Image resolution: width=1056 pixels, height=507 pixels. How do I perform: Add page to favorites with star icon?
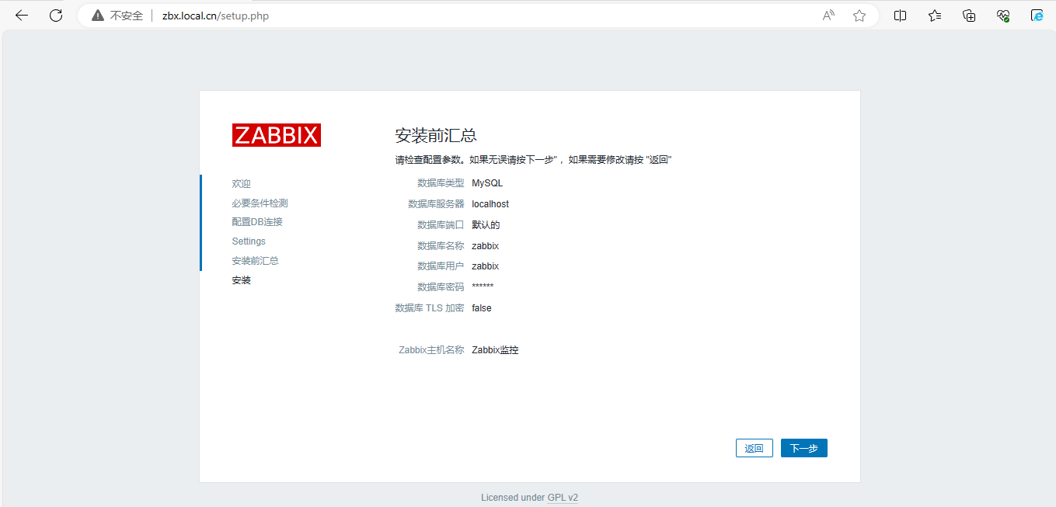859,16
